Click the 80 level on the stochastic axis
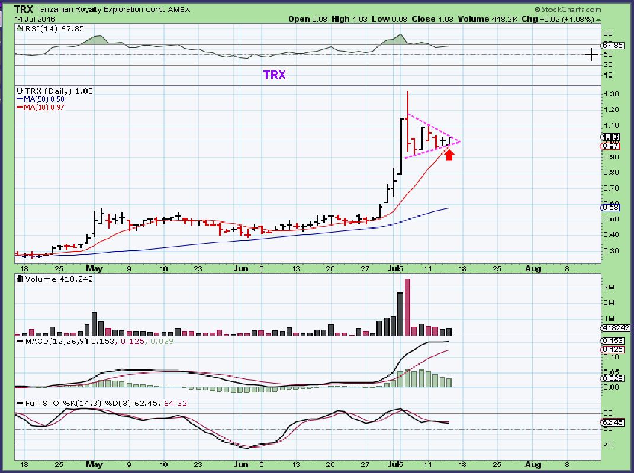Screen dimensions: 634x473 [608, 413]
